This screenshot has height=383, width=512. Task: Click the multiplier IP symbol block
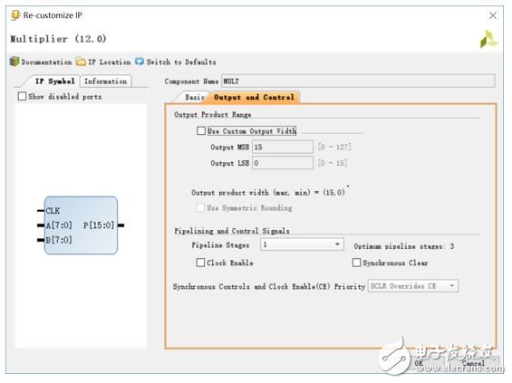(x=81, y=225)
